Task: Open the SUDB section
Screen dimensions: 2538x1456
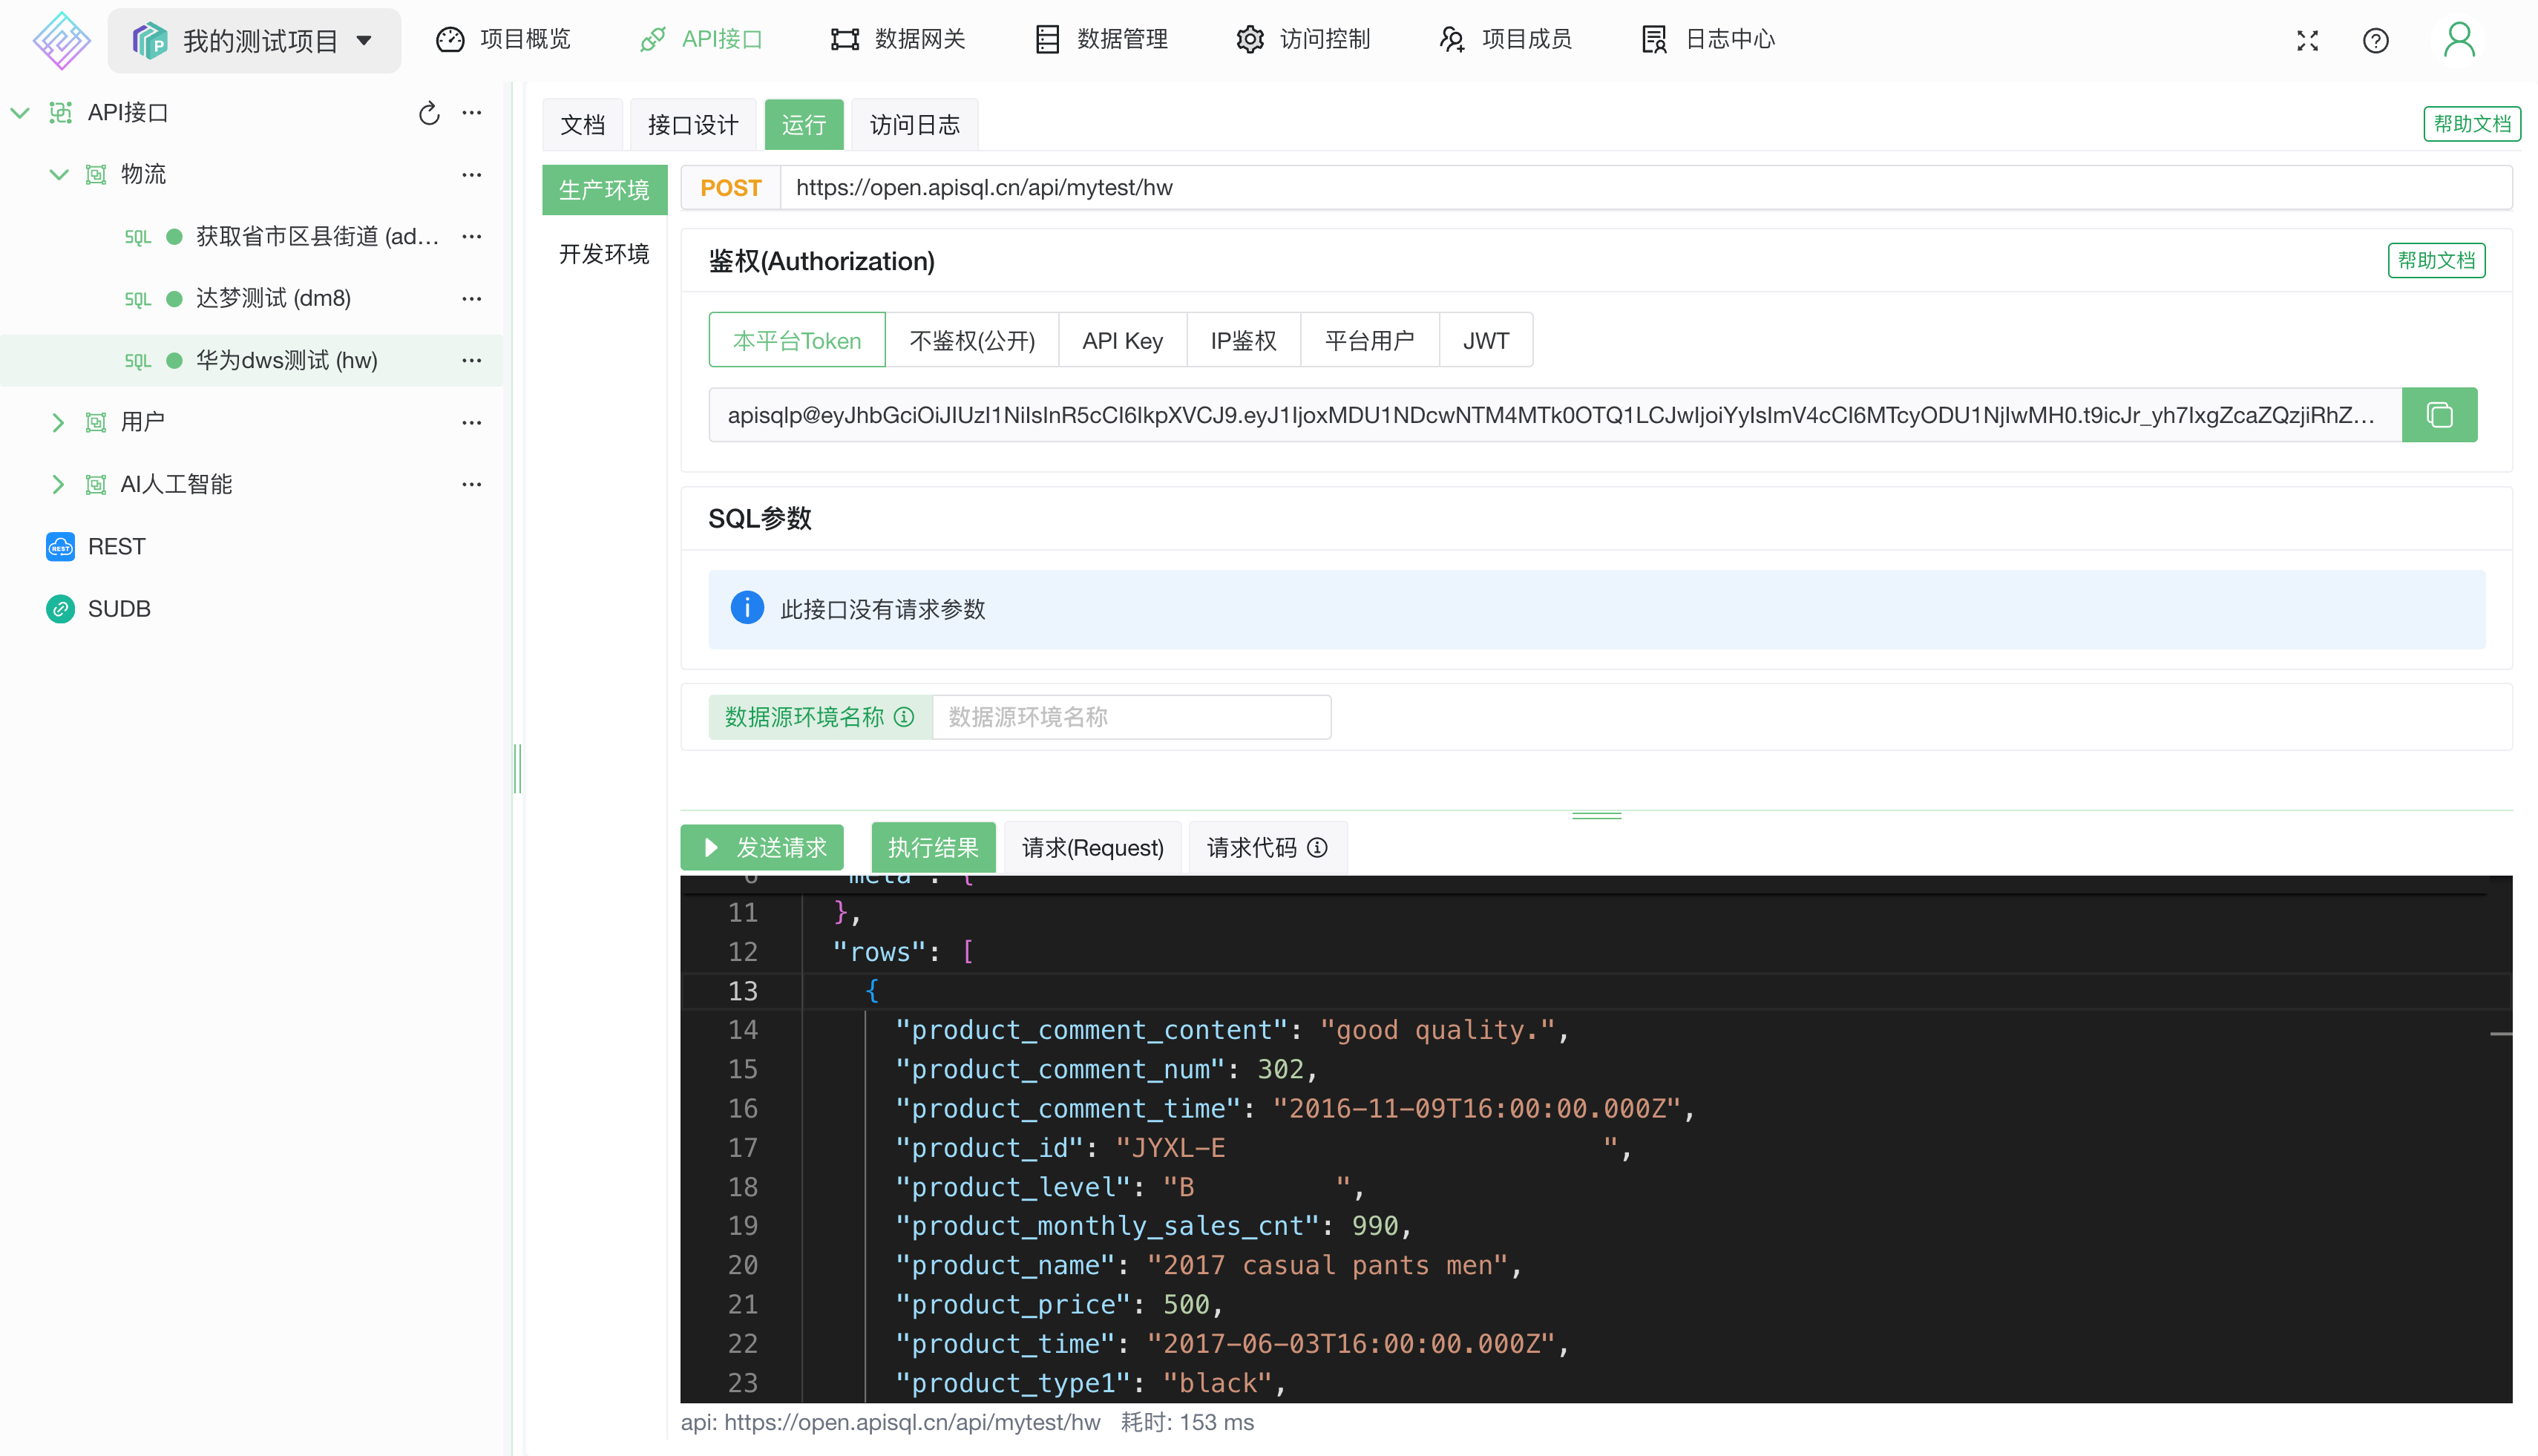Action: (98, 609)
